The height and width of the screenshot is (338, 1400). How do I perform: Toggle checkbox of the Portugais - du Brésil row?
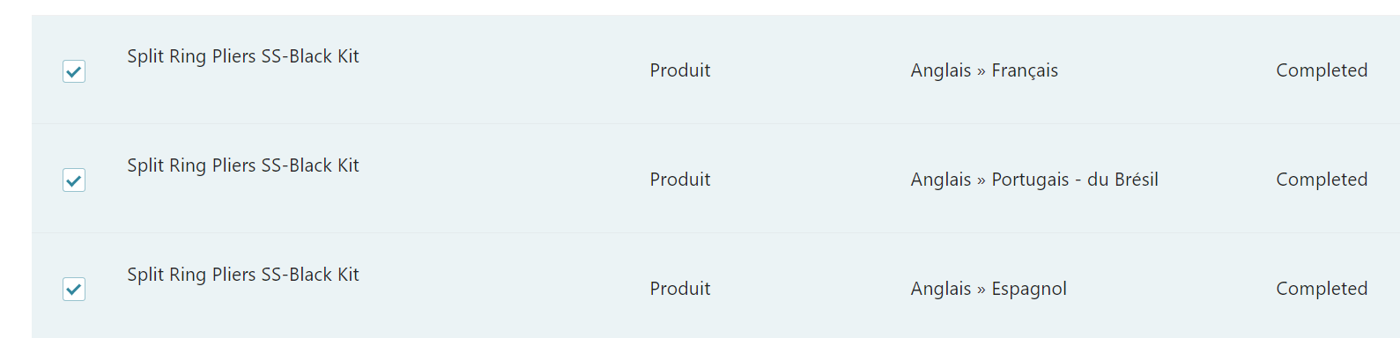tap(74, 180)
